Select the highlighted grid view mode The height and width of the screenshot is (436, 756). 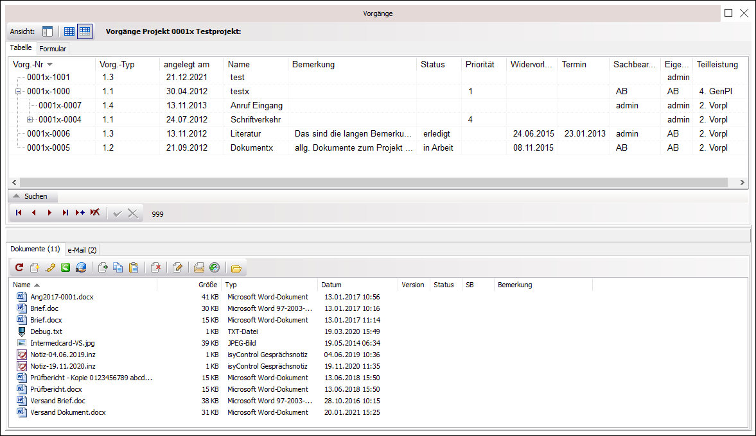[x=84, y=31]
